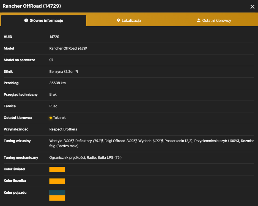Select the dark teal vehicle color swatch

[57, 193]
